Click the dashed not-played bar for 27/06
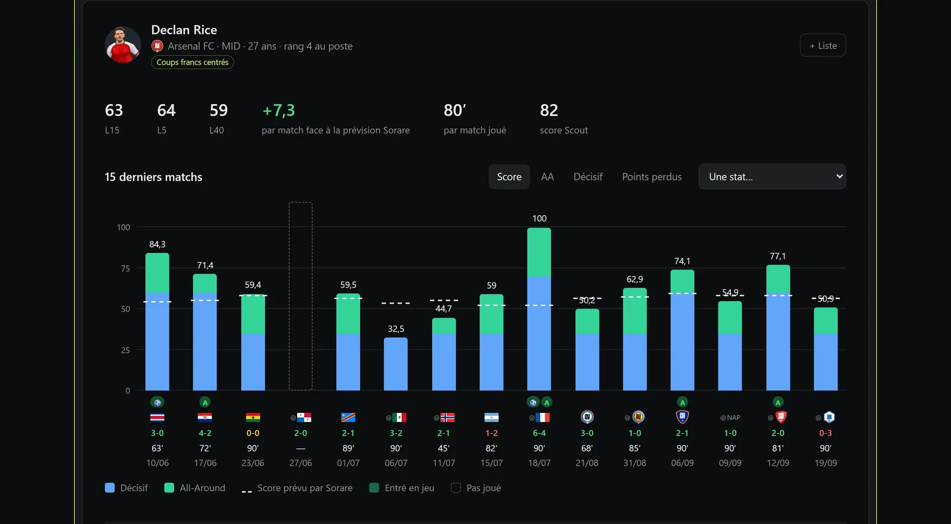The height and width of the screenshot is (524, 951). 301,296
